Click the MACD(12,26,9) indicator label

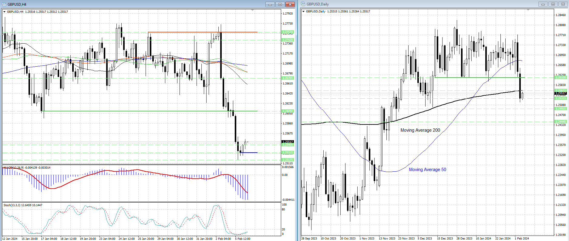[x=12, y=167]
